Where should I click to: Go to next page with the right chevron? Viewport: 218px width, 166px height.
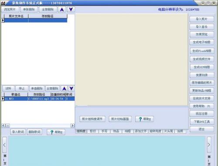pyautogui.click(x=209, y=145)
